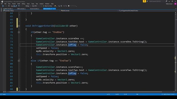Click the New Project toolbar icon

(9, 6)
